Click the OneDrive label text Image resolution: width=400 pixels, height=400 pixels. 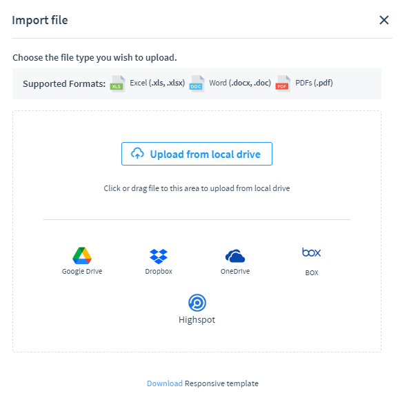click(x=235, y=272)
